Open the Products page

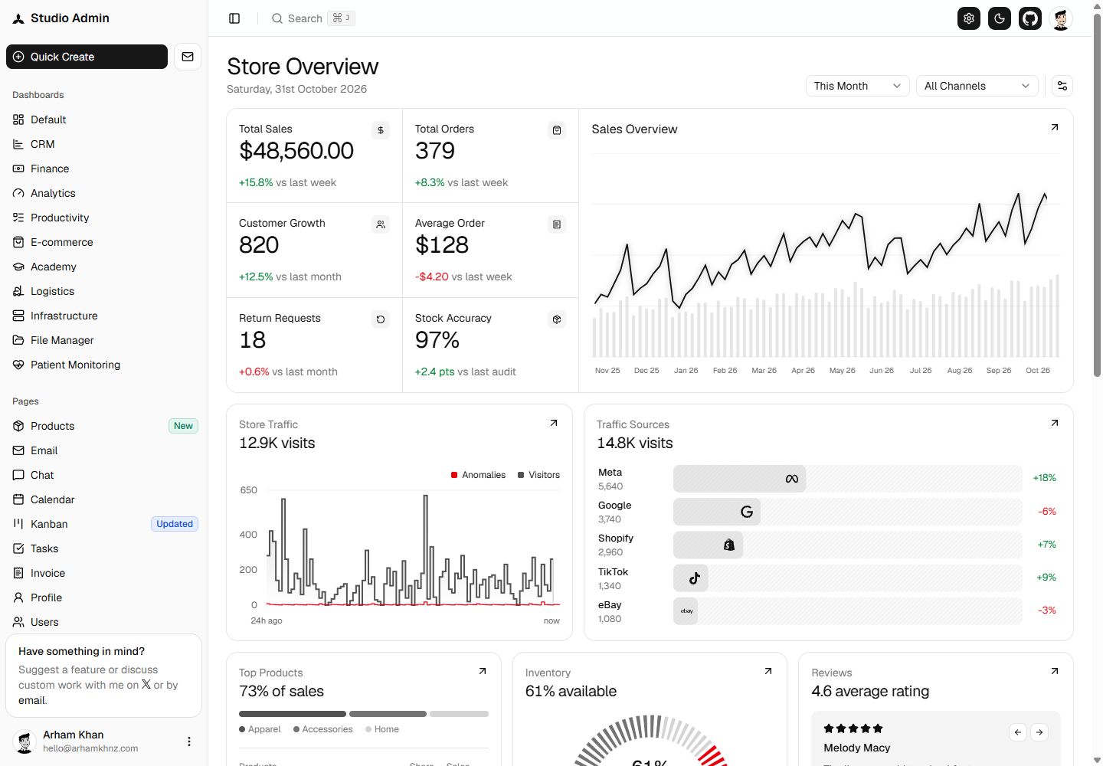coord(104,426)
